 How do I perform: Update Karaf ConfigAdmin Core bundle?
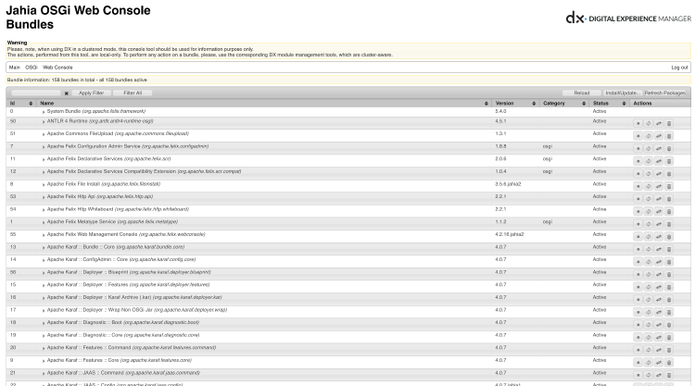pyautogui.click(x=659, y=262)
